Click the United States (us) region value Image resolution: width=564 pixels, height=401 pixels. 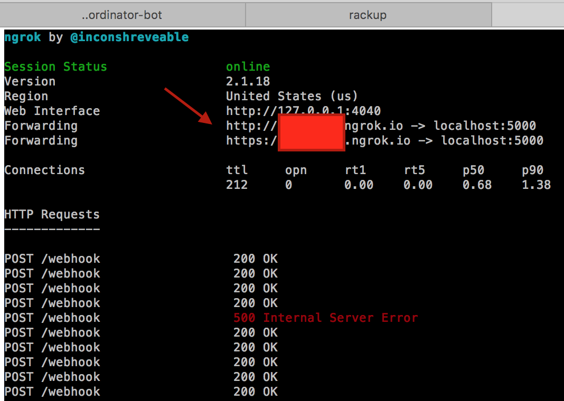click(x=292, y=97)
